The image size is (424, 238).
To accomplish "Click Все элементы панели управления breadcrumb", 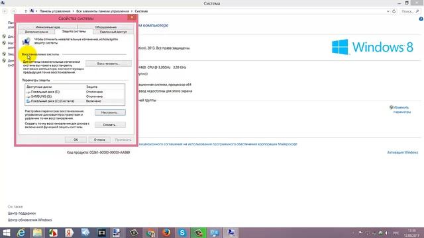I will click(103, 11).
